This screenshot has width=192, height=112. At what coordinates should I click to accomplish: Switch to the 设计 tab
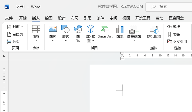pos(62,18)
